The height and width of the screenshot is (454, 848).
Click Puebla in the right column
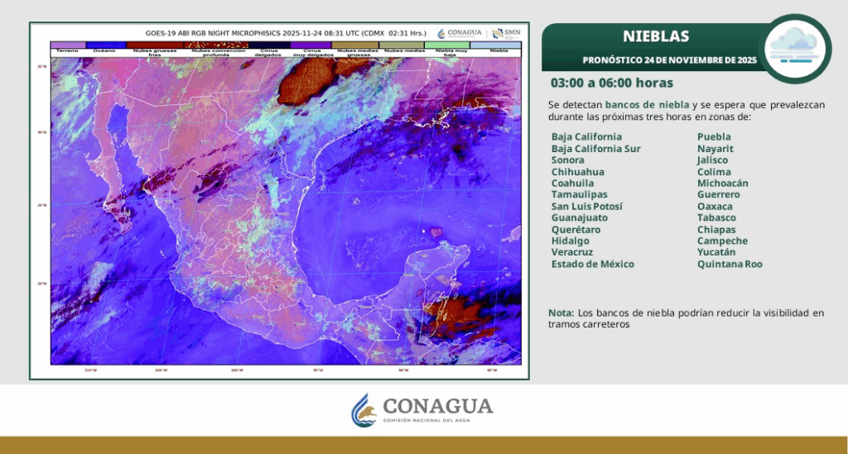[x=714, y=136]
